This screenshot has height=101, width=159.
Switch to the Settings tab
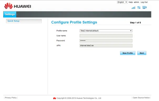[10, 14]
